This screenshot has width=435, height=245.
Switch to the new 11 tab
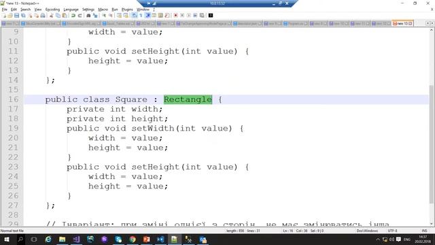(360, 24)
